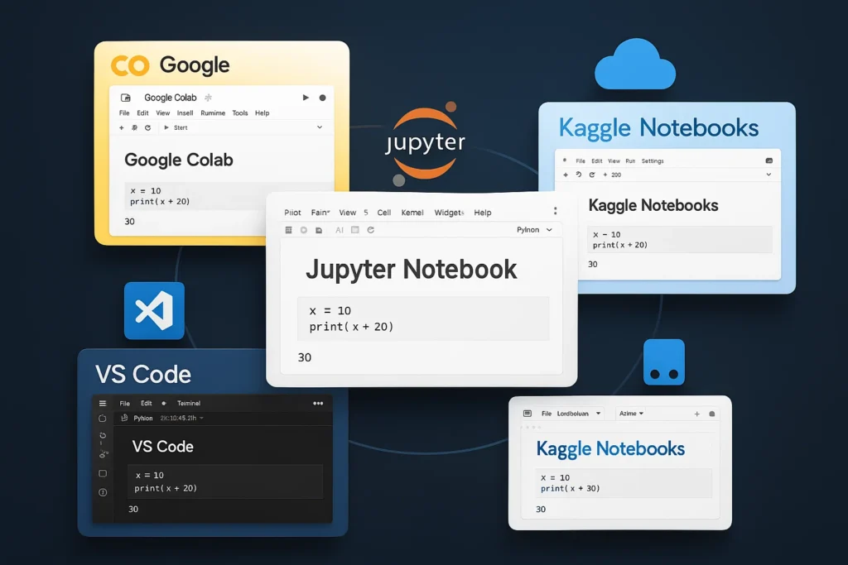Open the Tools menu in Google Colab
Image resolution: width=848 pixels, height=565 pixels.
[240, 113]
